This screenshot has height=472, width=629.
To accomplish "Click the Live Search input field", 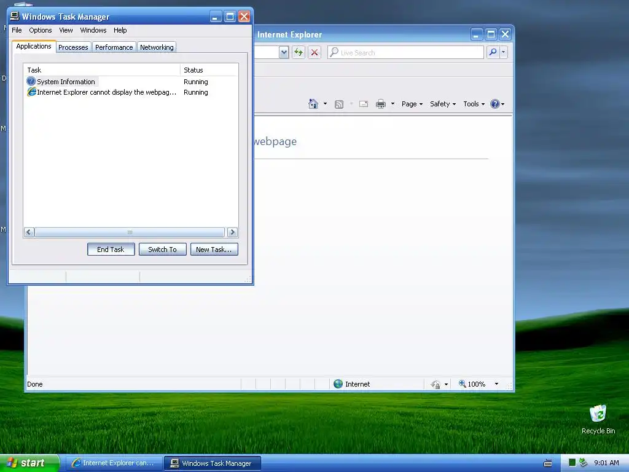I will point(405,52).
